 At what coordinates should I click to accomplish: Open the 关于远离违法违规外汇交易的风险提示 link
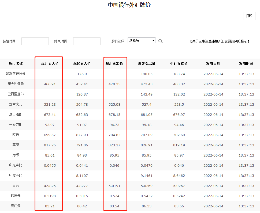(220, 41)
